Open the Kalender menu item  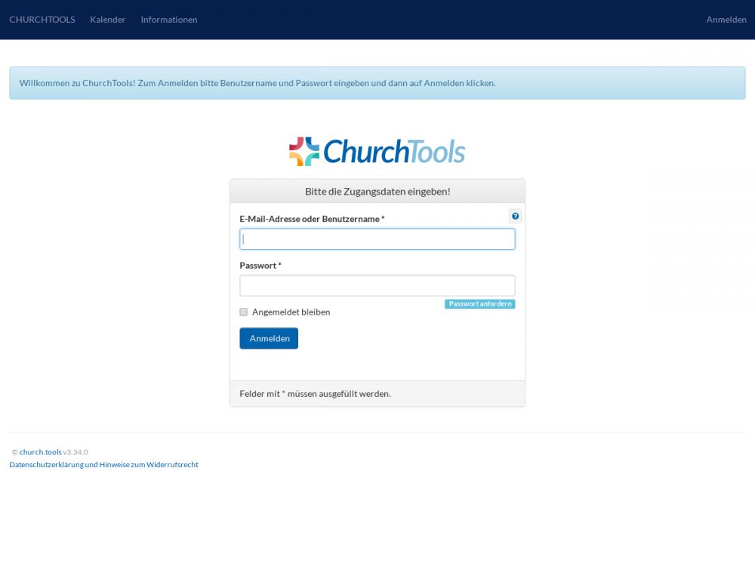107,20
